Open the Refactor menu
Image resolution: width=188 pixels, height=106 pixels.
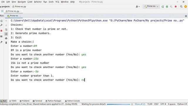38,2
